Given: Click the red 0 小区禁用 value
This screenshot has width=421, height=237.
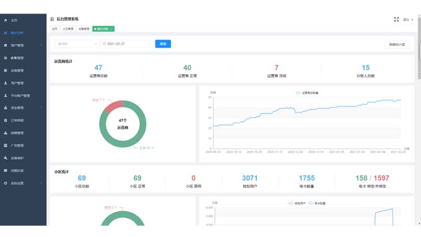Looking at the screenshot, I should 193,178.
